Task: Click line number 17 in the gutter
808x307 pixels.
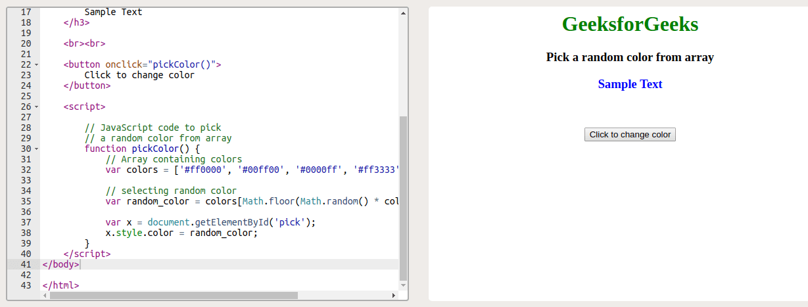Action: pyautogui.click(x=26, y=12)
